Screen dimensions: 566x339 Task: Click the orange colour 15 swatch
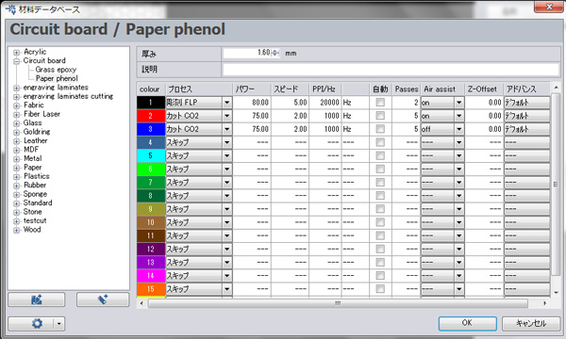pyautogui.click(x=151, y=289)
